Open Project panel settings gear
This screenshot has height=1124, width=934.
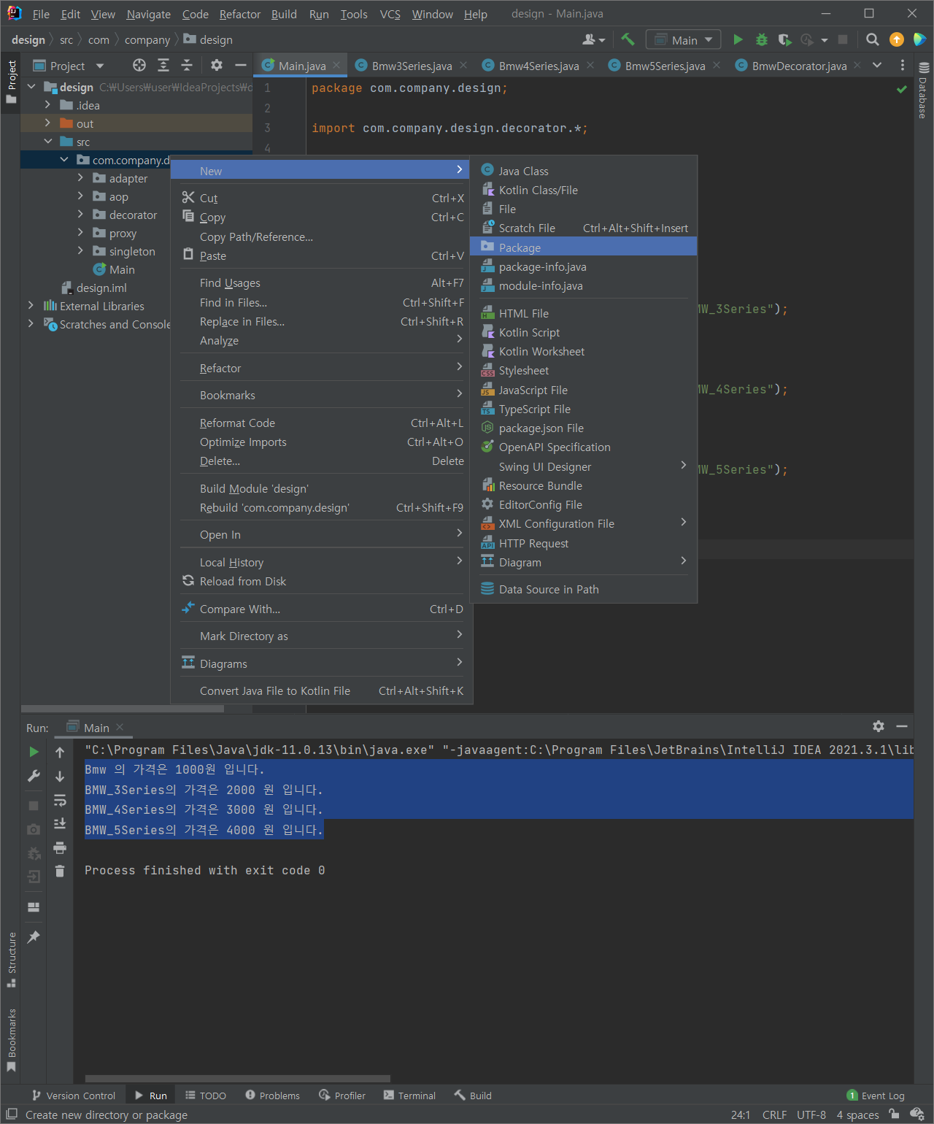coord(217,66)
